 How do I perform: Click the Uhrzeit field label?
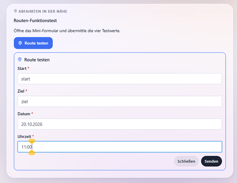(25, 137)
